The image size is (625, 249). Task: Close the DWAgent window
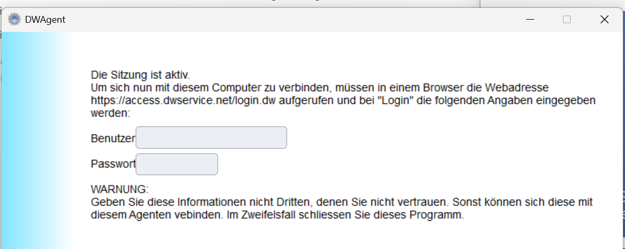pos(604,20)
